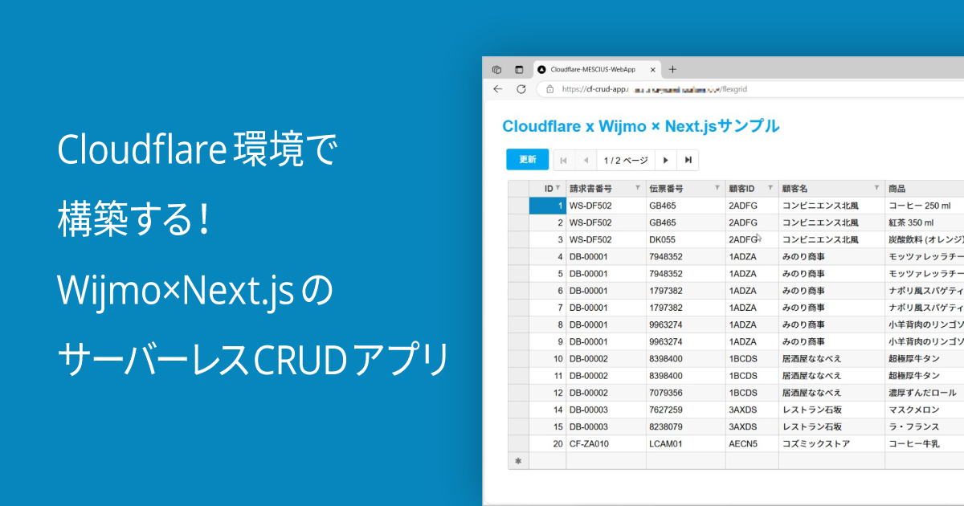Viewport: 964px width, 506px height.
Task: Open a new tab with the plus button
Action: click(x=672, y=69)
